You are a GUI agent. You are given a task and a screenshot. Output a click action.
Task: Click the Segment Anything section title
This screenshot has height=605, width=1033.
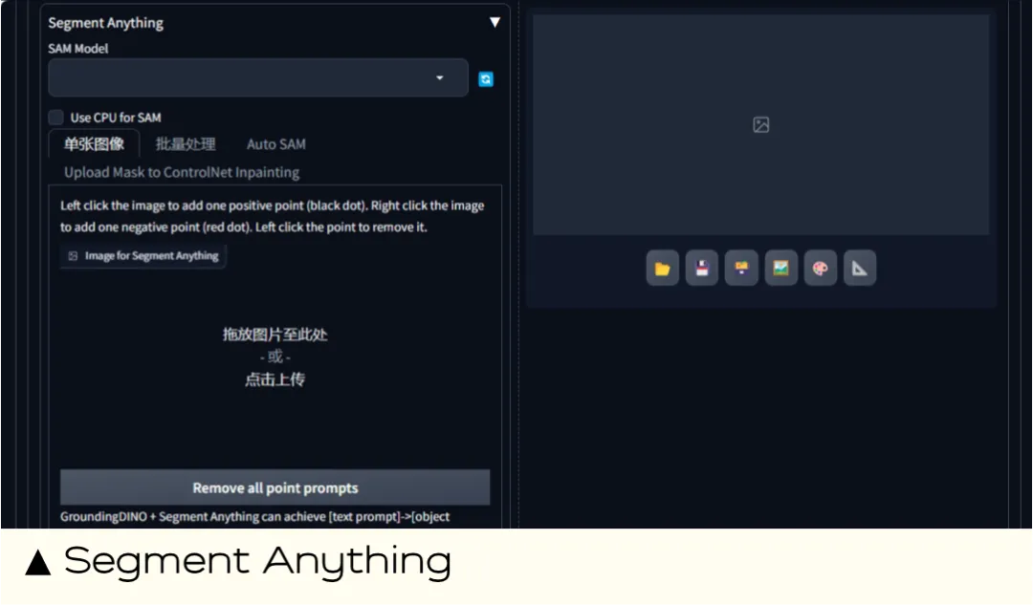point(105,23)
